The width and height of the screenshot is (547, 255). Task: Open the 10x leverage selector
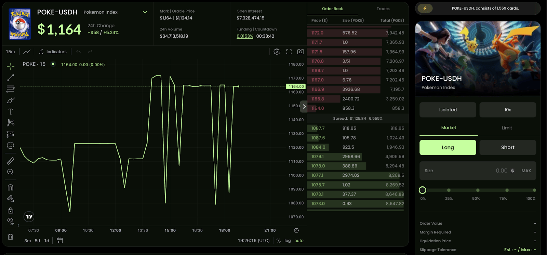click(x=508, y=110)
